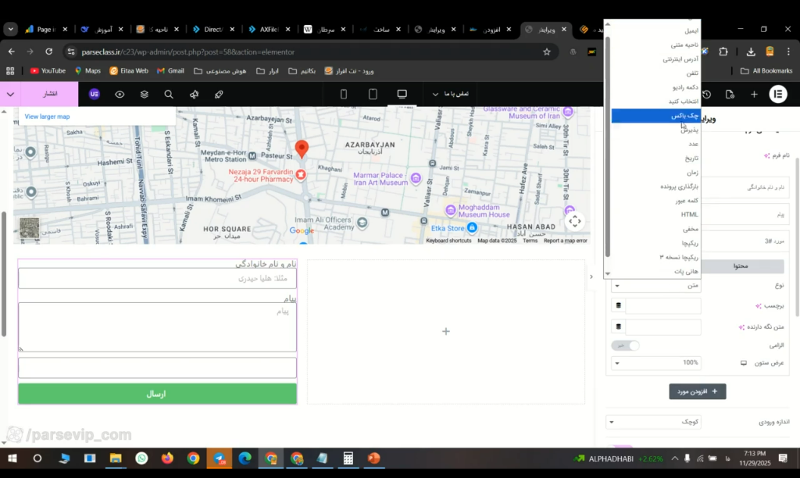The image size is (800, 478).
Task: Choose تاریخ option in type list
Action: coord(656,158)
